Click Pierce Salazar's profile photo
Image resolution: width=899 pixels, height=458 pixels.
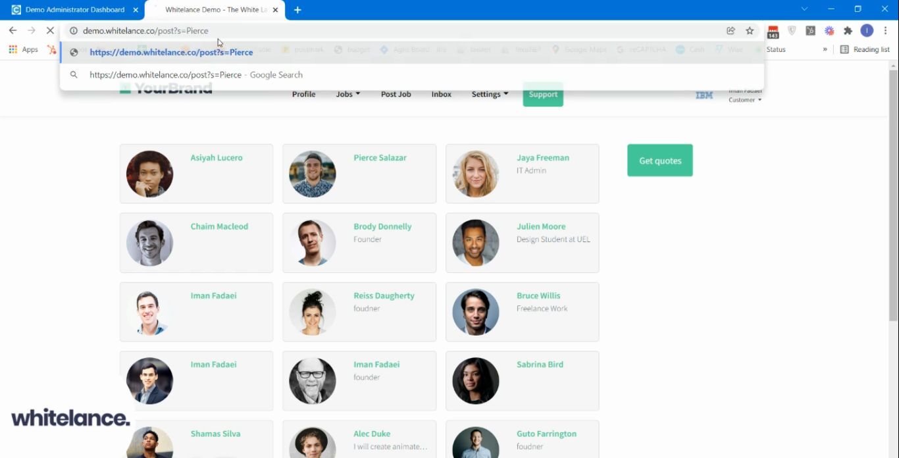point(313,174)
